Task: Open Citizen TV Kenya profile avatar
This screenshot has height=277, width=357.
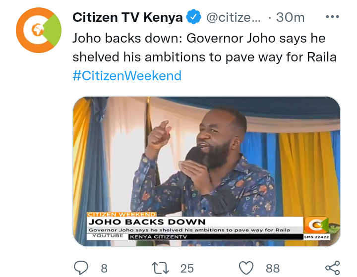Action: [39, 30]
